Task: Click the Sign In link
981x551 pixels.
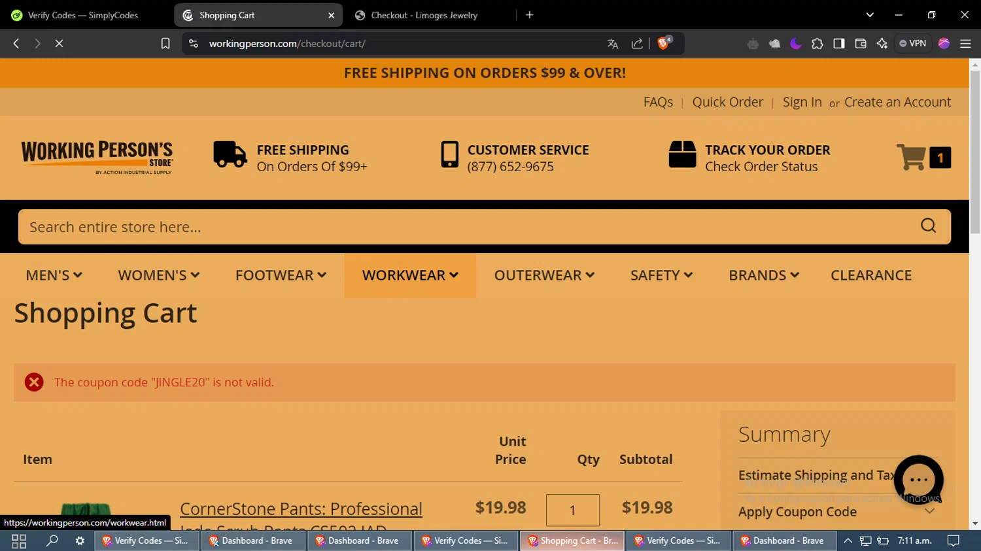Action: click(802, 102)
